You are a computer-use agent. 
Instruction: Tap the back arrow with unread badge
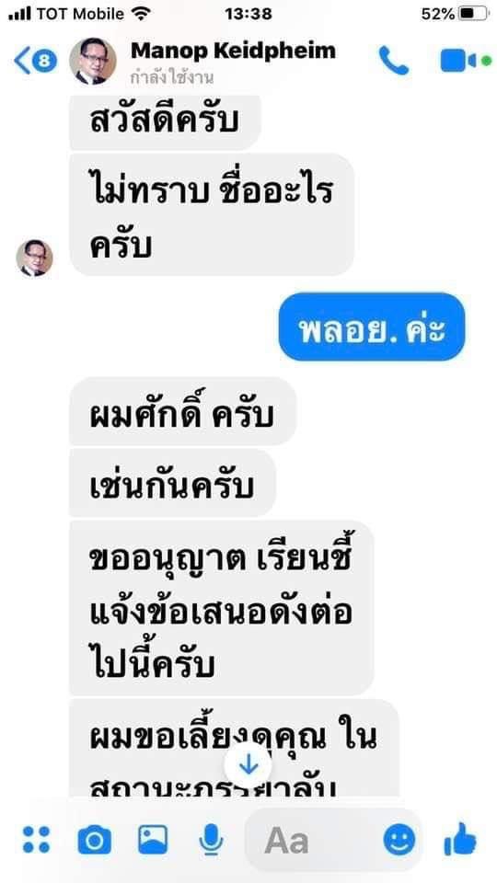36,61
